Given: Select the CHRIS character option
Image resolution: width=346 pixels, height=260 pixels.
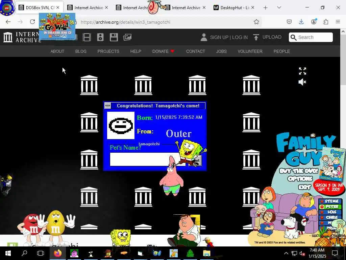Looking at the screenshot, I should coord(330,217).
